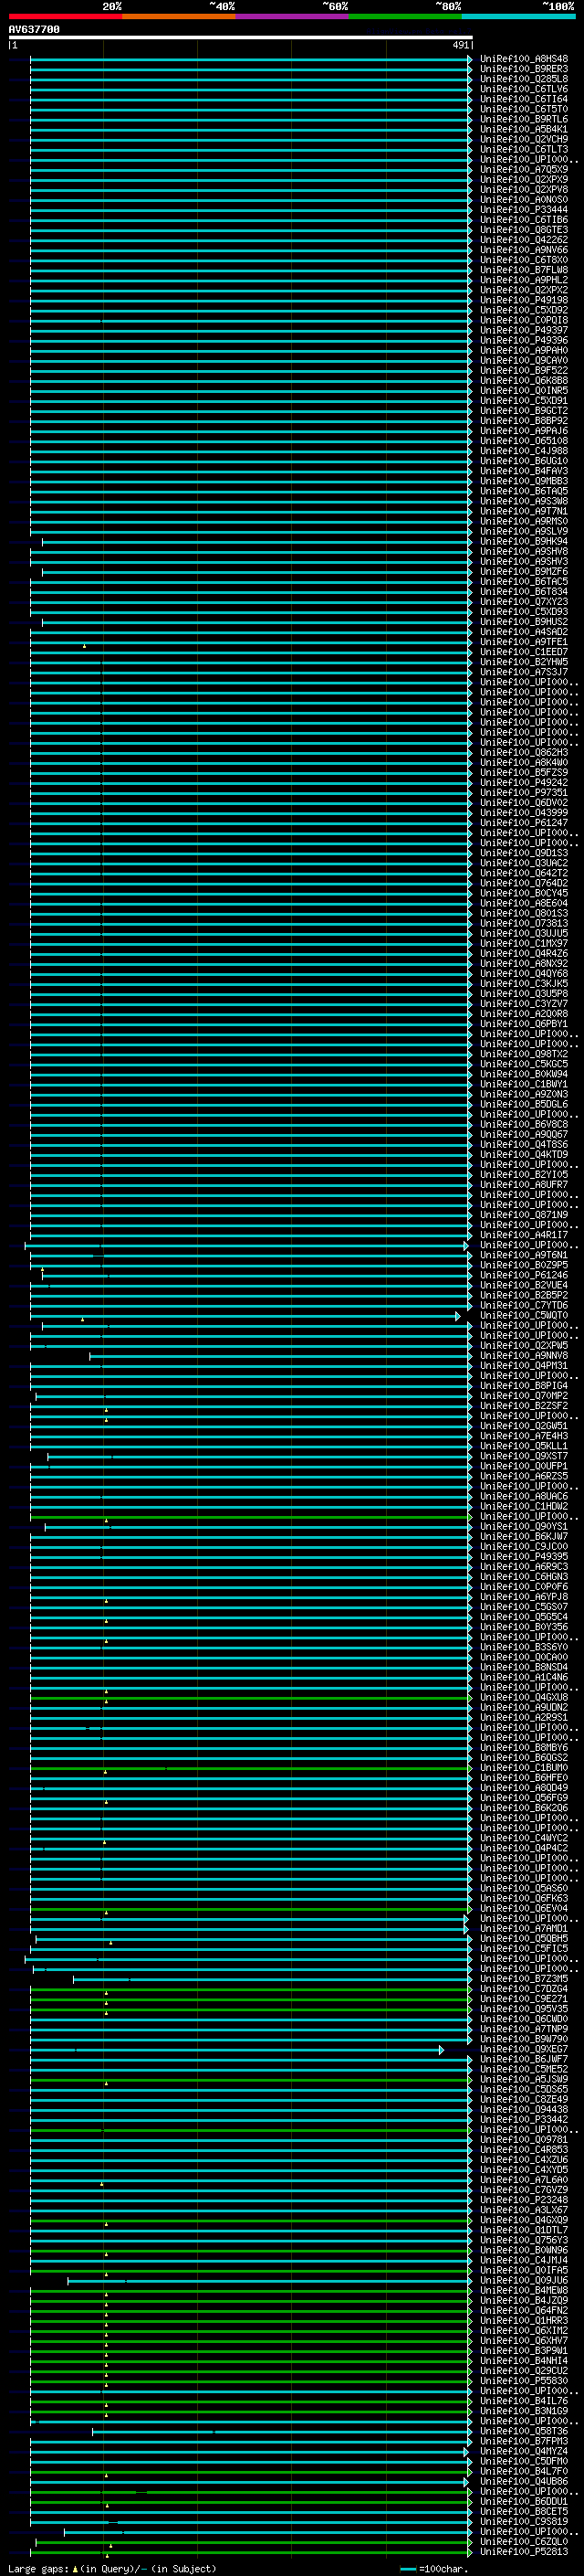Open hit UniRef100_C6T5T0
Image resolution: width=584 pixels, height=2576 pixels.
(x=524, y=109)
